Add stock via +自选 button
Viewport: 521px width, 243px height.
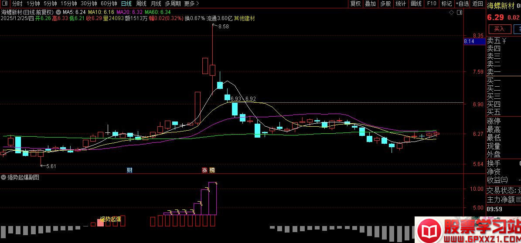tap(462, 3)
